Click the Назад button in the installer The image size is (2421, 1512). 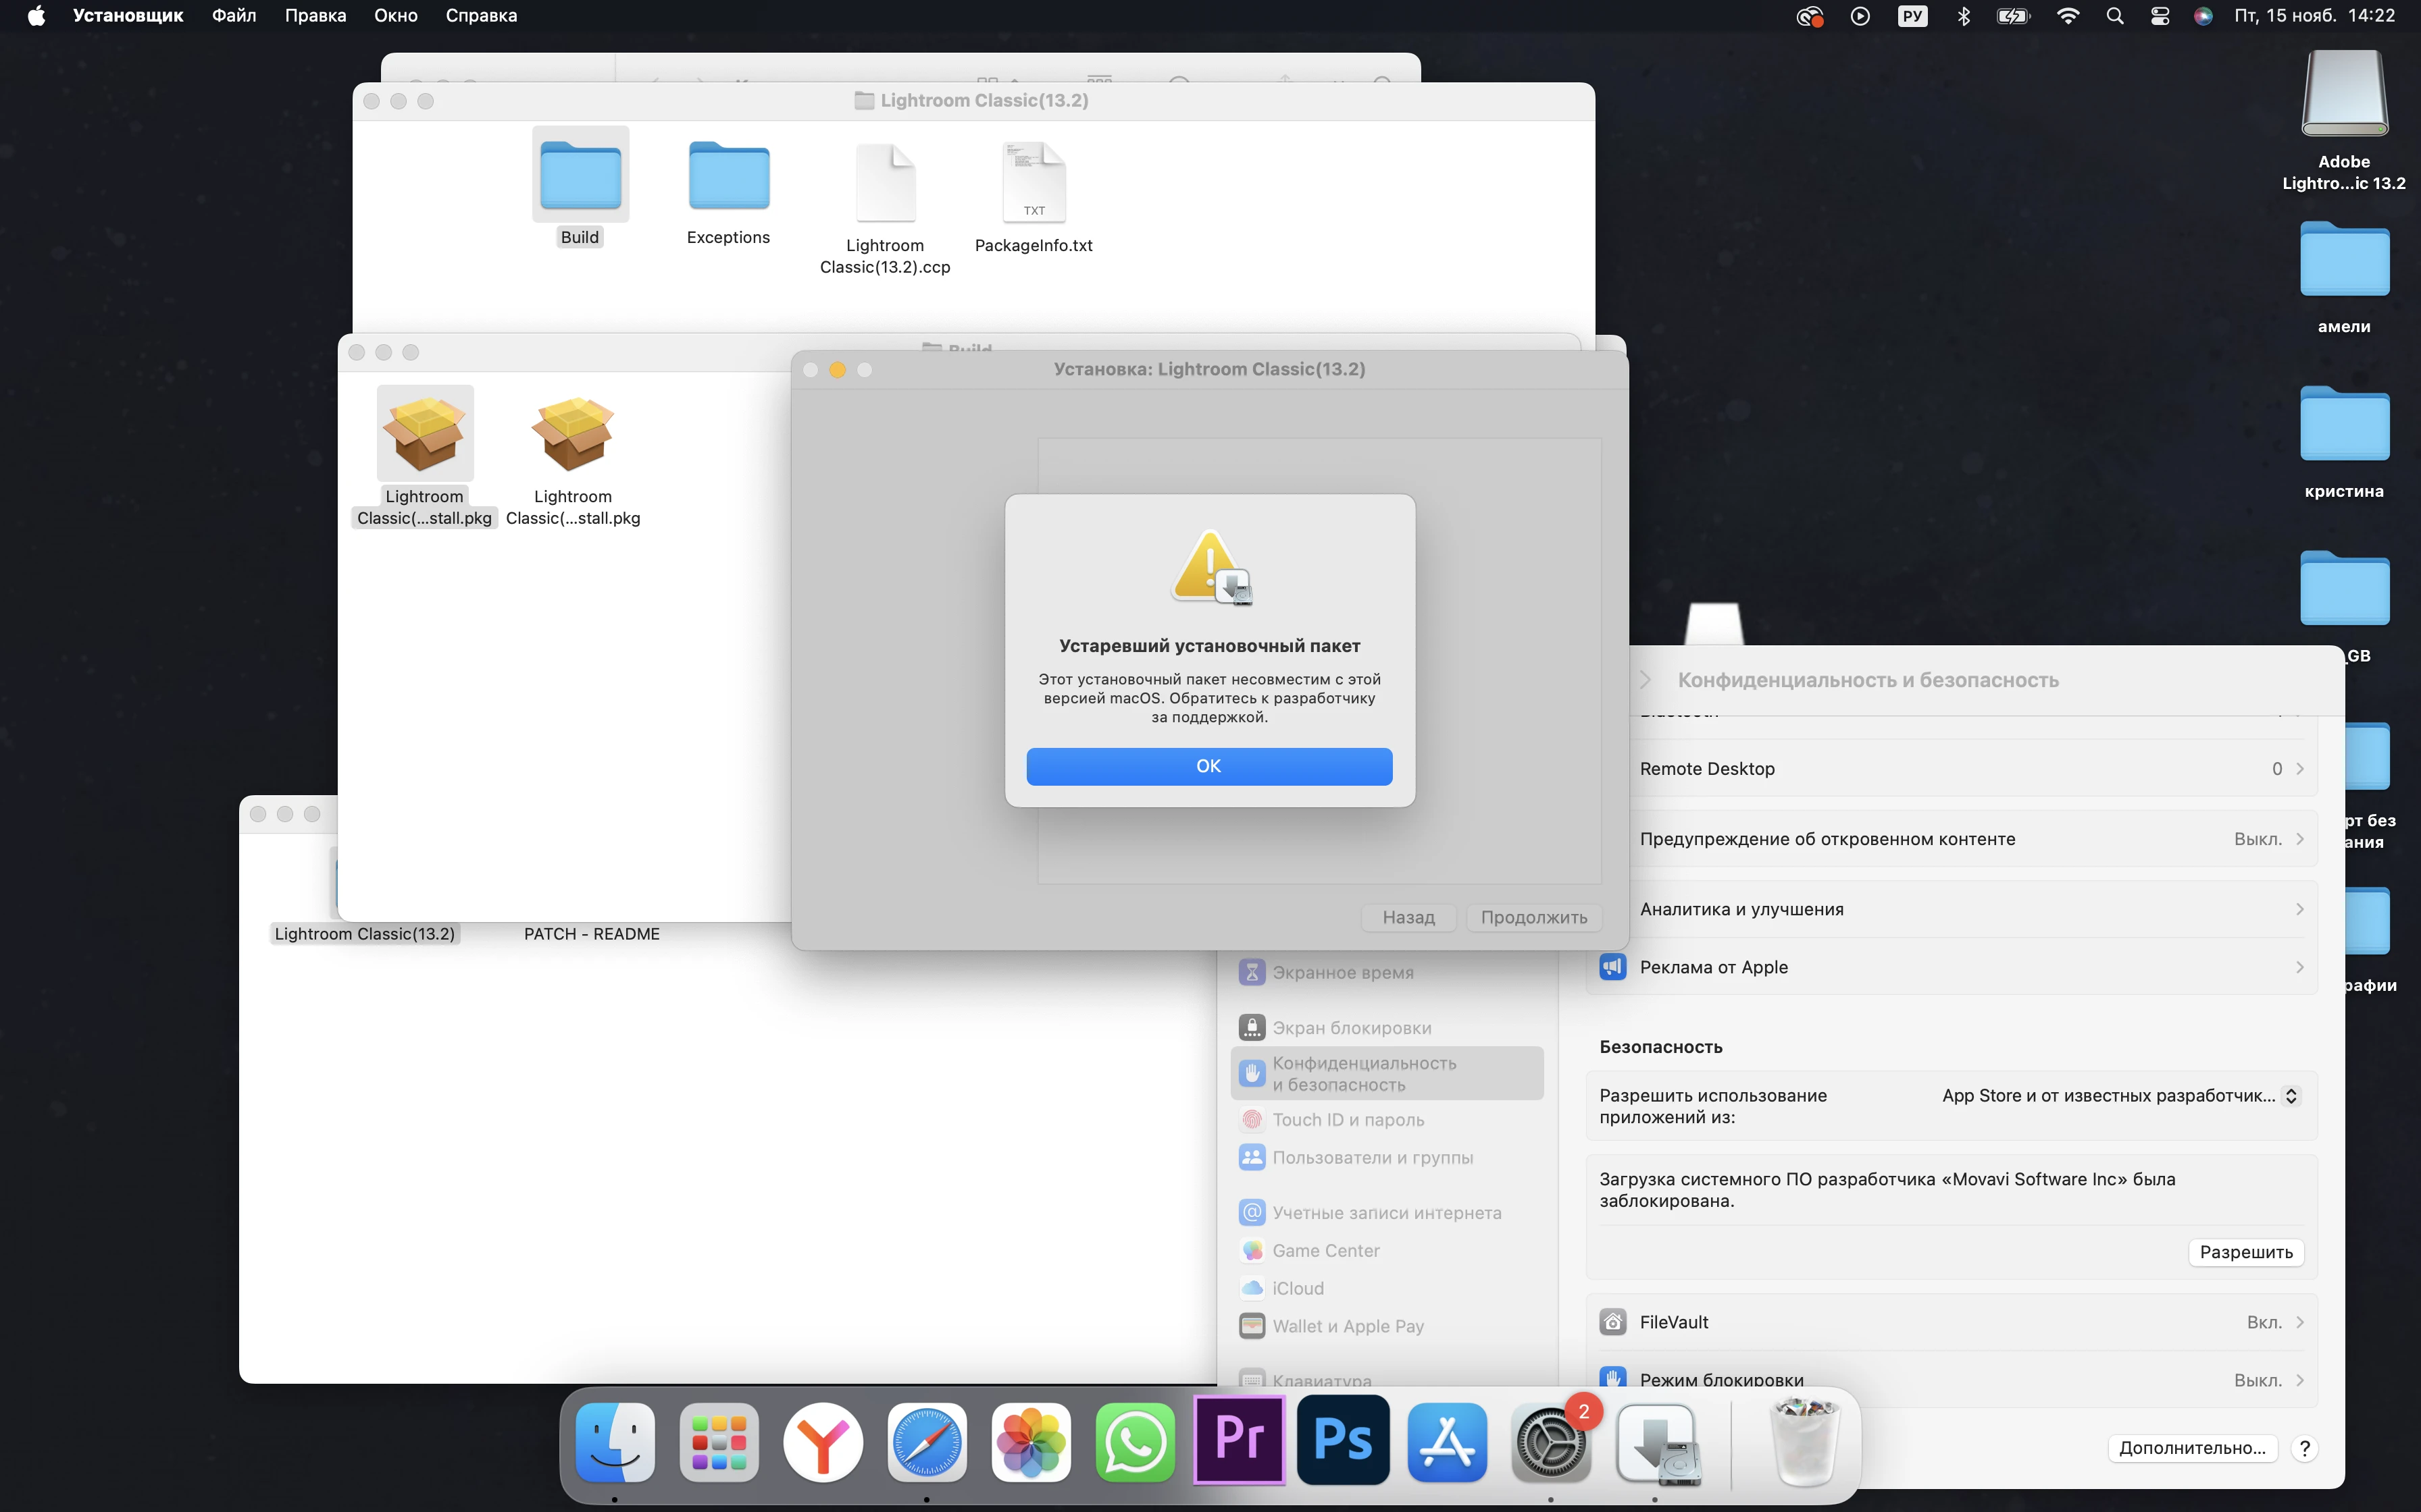(x=1408, y=917)
